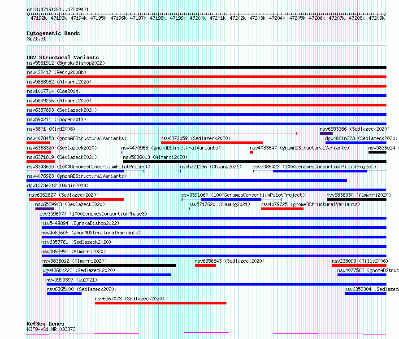399x339 pixels.
Task: Open the nsv5898992 (Almarri2020) label
Action: click(x=74, y=251)
